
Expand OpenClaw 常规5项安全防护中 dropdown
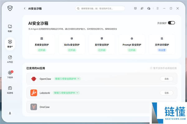coord(67,79)
